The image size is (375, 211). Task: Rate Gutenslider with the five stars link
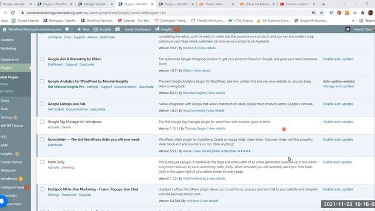point(232,151)
